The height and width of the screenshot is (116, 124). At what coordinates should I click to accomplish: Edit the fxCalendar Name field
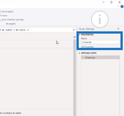tap(100, 42)
